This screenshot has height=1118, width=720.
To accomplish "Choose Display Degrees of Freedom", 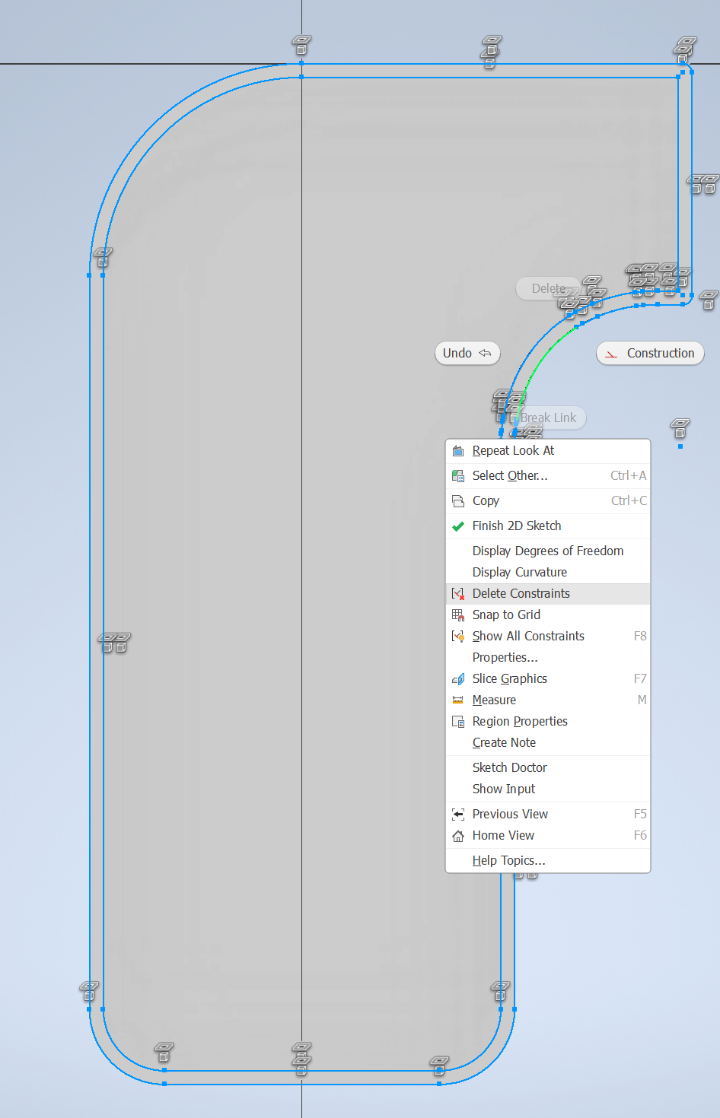I will (548, 551).
